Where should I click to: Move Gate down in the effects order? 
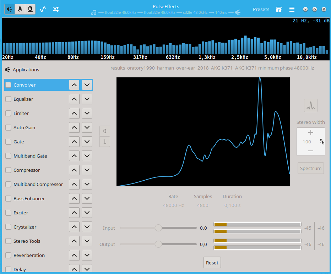(x=87, y=142)
